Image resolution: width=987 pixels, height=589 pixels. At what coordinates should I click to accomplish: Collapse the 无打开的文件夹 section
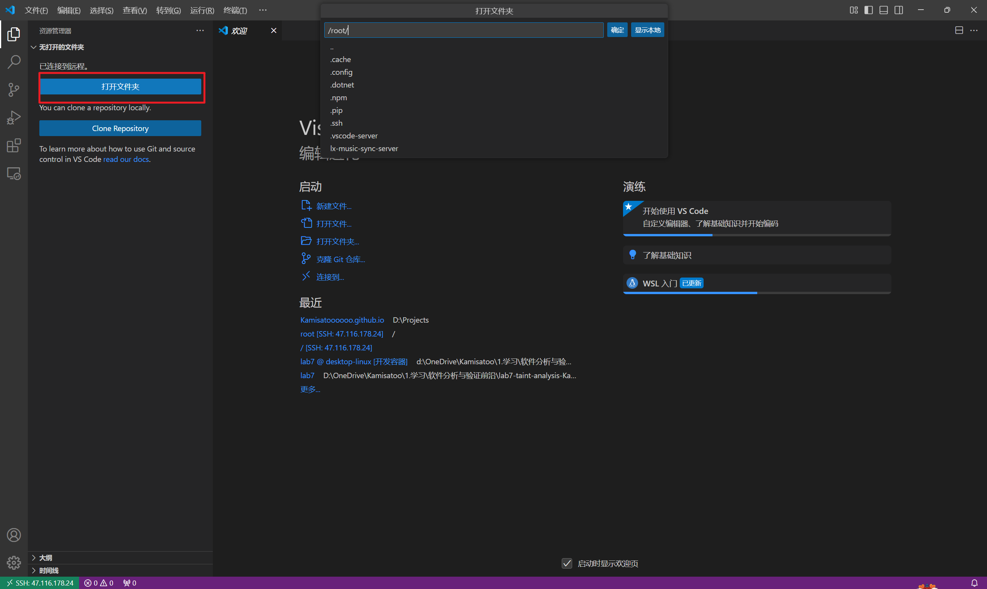pos(120,47)
